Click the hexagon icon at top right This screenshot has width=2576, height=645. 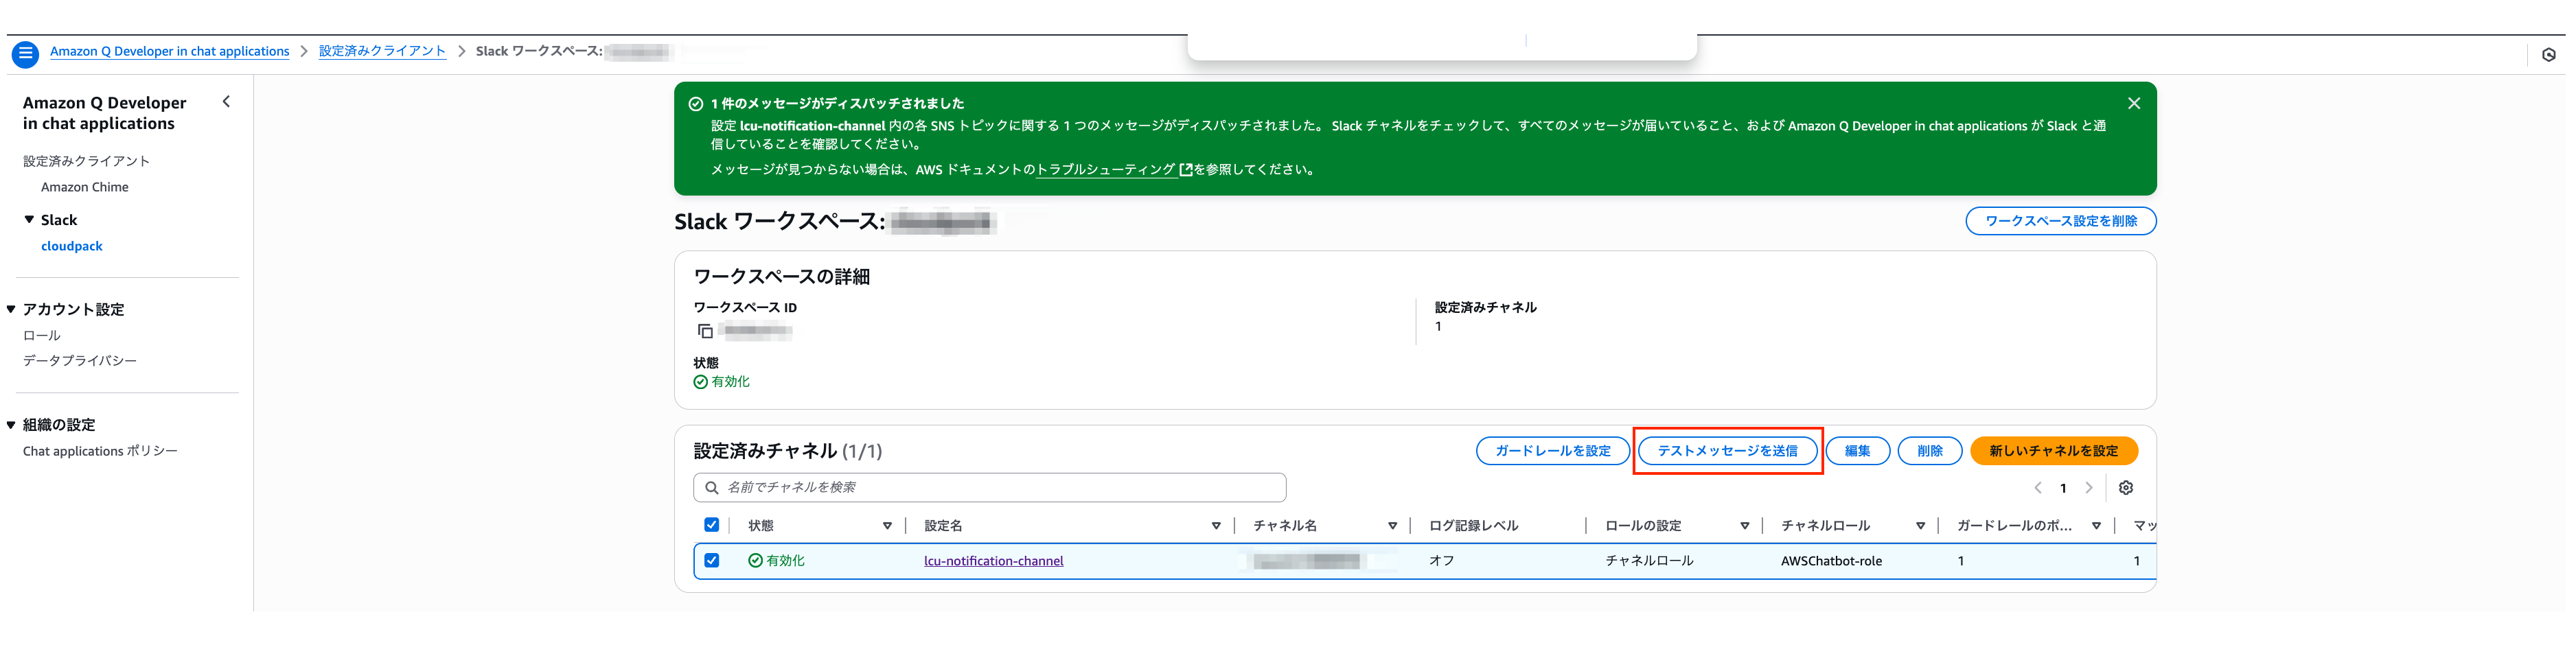click(x=2549, y=55)
